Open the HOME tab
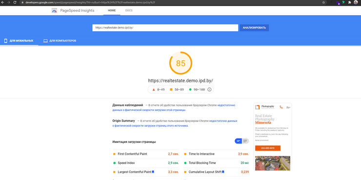The height and width of the screenshot is (180, 361). coord(112,11)
